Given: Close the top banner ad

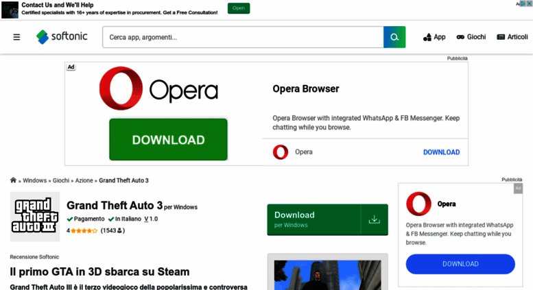Looking at the screenshot, I should click(x=530, y=3).
